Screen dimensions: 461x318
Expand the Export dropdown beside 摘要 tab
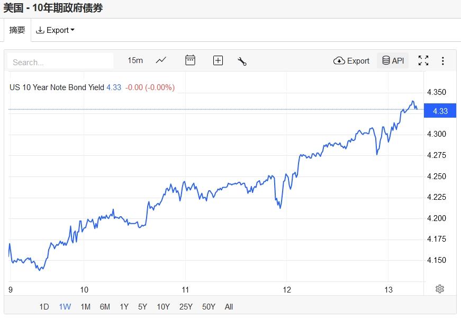coord(55,30)
